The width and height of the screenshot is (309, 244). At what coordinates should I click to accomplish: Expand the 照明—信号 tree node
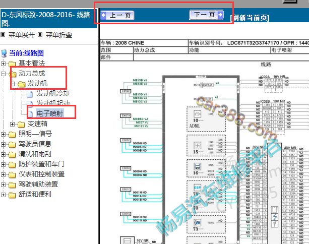pos(3,134)
